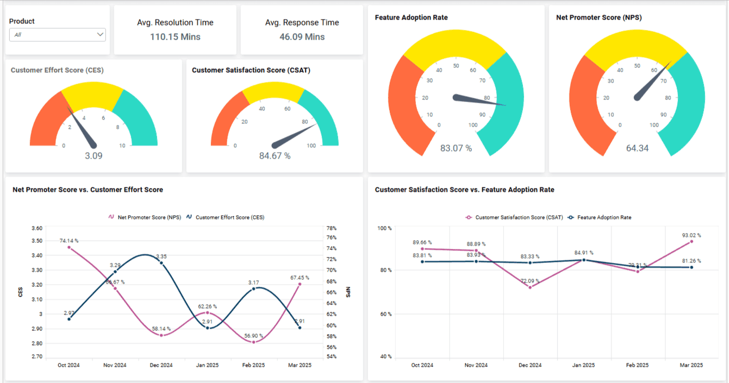Screen dimensions: 729x383
Task: Click the Jan 2025 Feature Adoption data point
Action: click(x=583, y=261)
